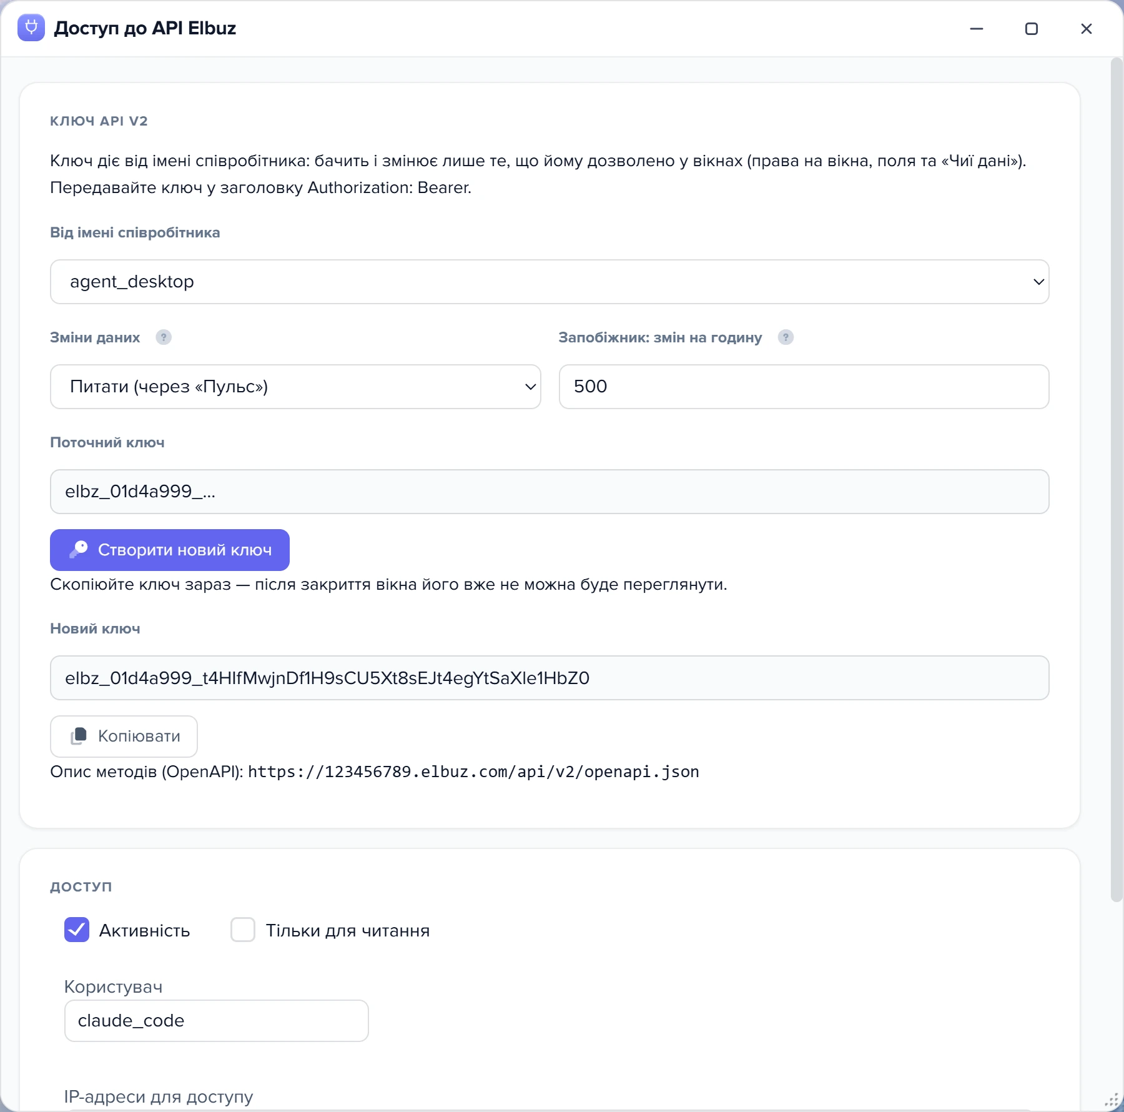Screen dimensions: 1124x1112
Task: Click help icon next to Запобіжник: змін на годину
Action: [786, 337]
